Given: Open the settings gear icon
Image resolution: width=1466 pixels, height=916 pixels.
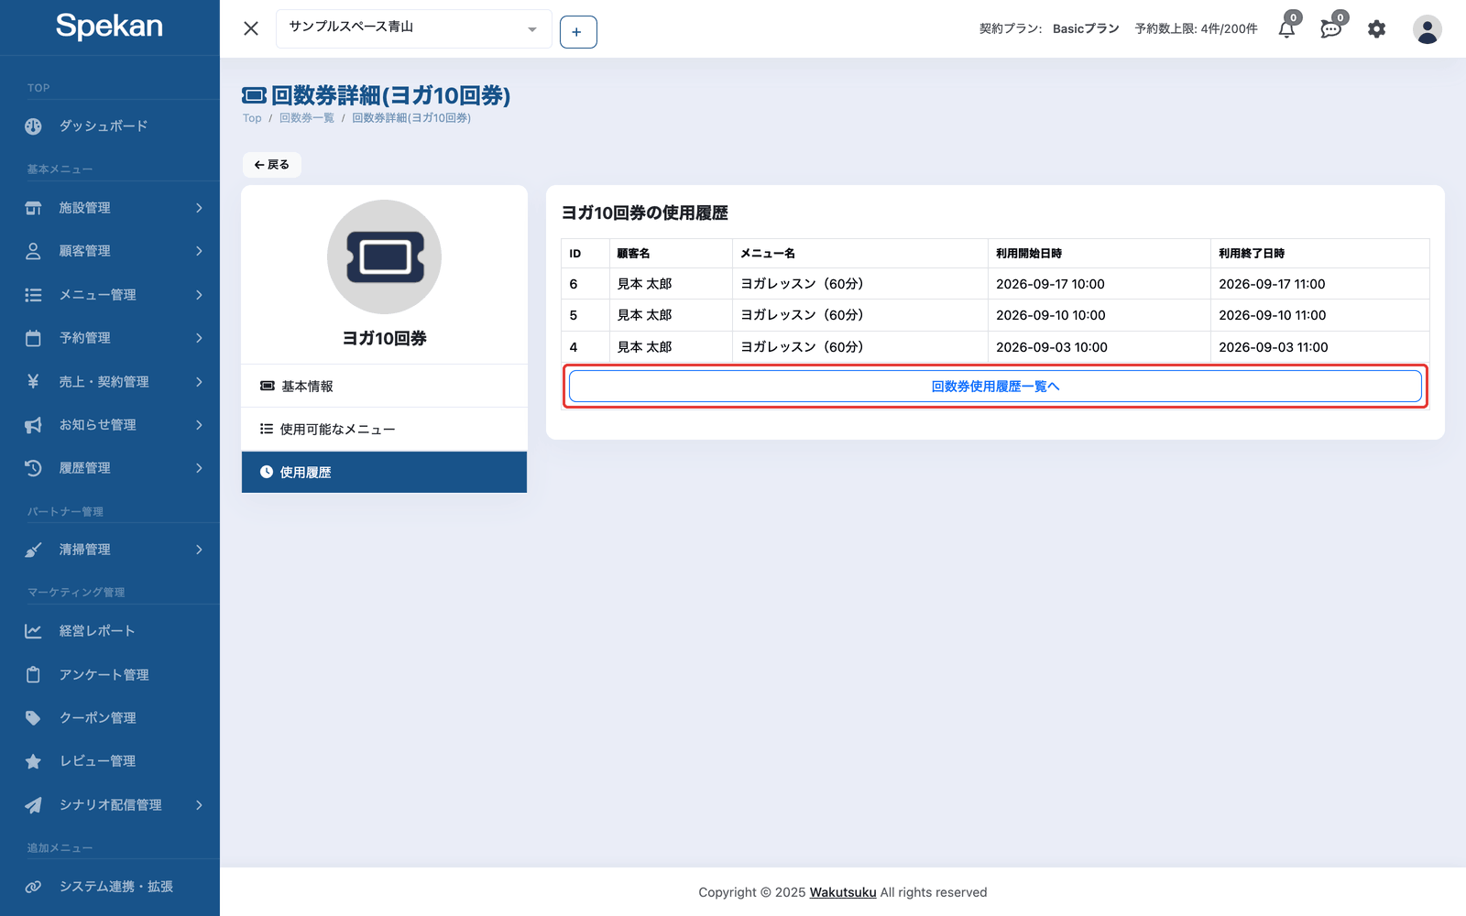Looking at the screenshot, I should click(1376, 29).
